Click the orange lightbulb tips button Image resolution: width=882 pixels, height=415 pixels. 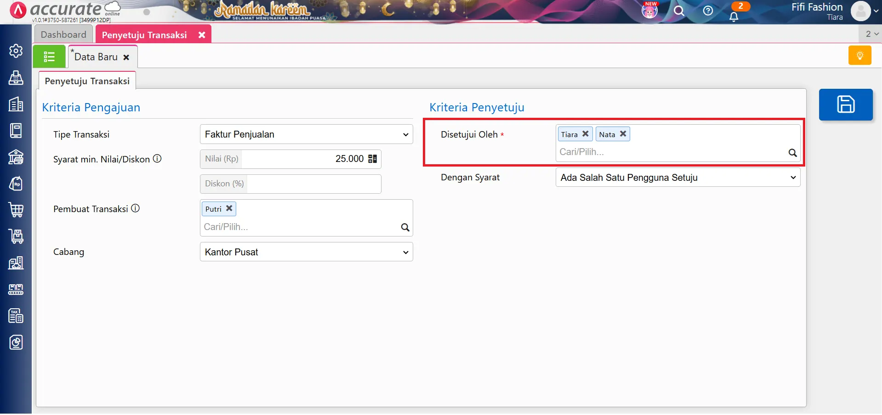click(x=859, y=56)
